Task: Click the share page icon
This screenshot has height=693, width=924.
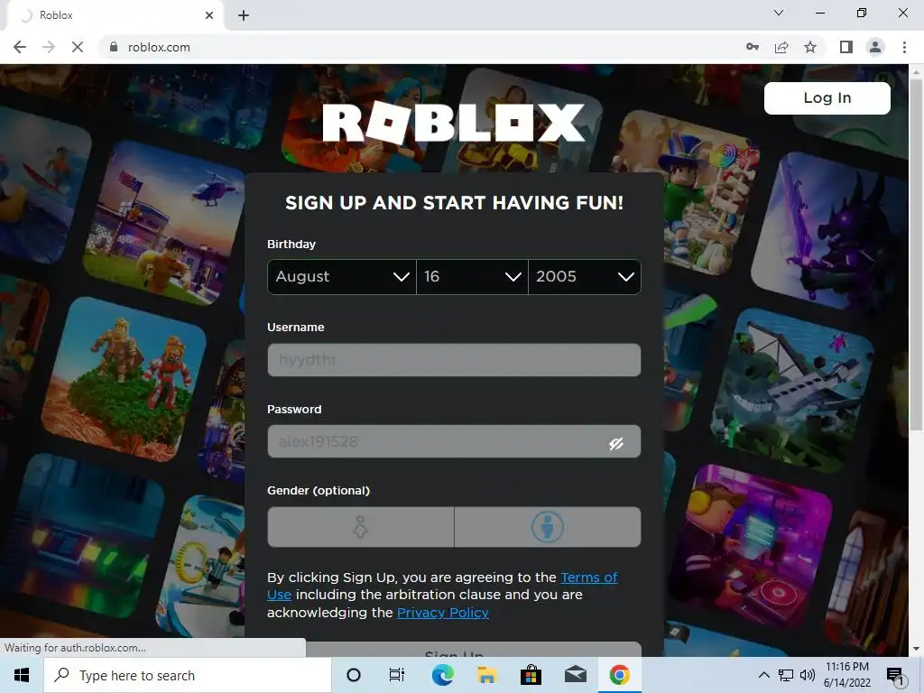Action: [x=781, y=47]
